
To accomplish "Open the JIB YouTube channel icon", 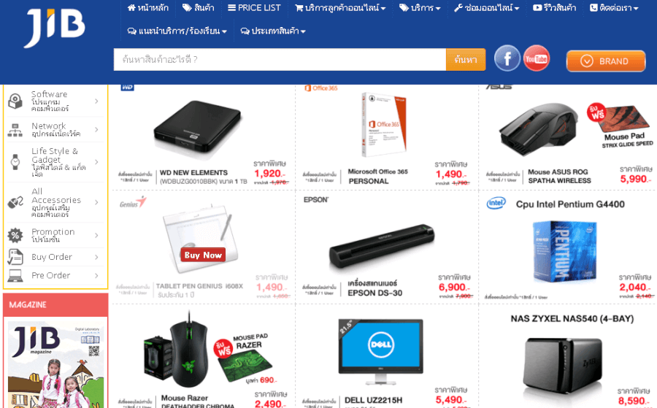I will pyautogui.click(x=537, y=58).
